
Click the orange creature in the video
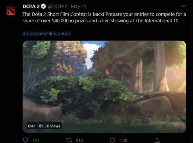[x=107, y=72]
